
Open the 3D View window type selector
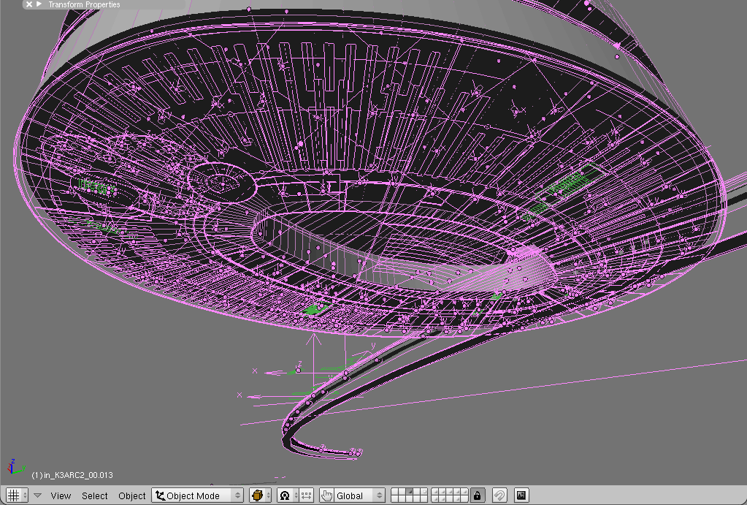pos(17,495)
